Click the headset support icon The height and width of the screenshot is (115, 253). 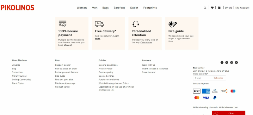(136, 24)
